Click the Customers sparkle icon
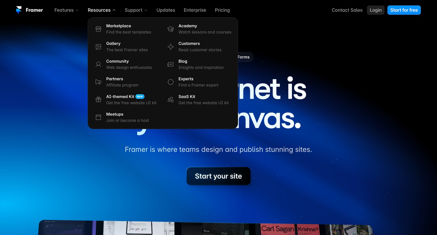 pyautogui.click(x=171, y=47)
